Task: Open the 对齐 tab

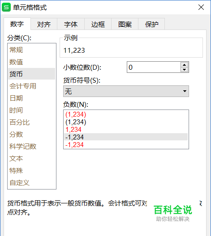Action: coord(44,24)
